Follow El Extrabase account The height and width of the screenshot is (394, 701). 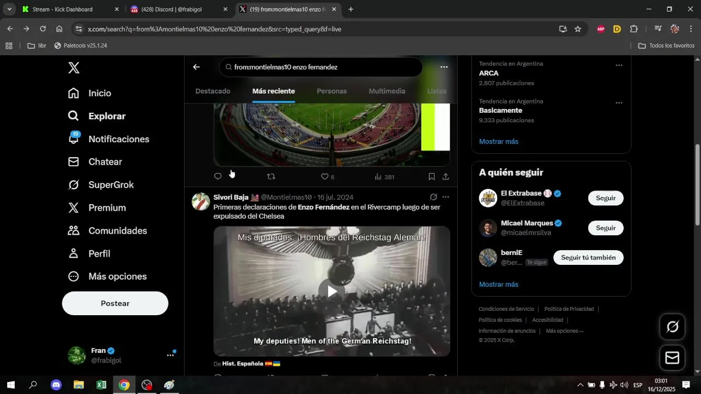(x=606, y=198)
